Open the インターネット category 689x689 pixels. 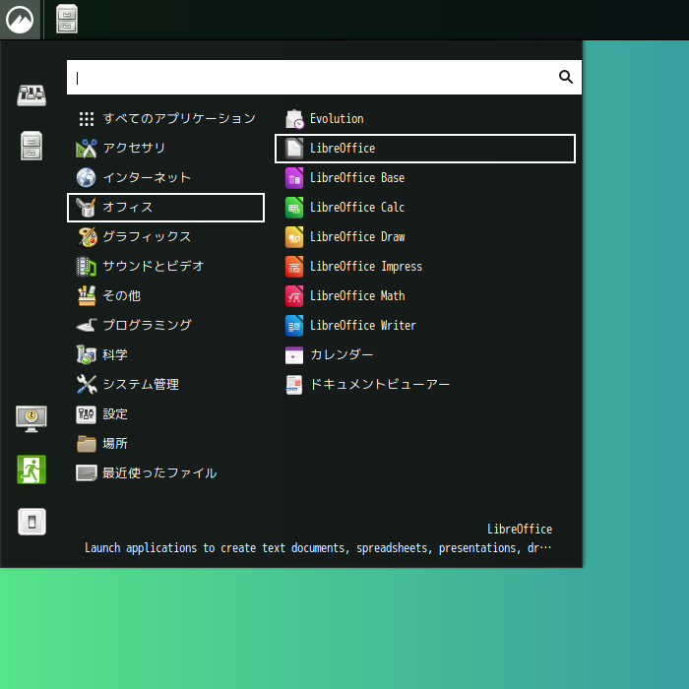click(x=146, y=178)
